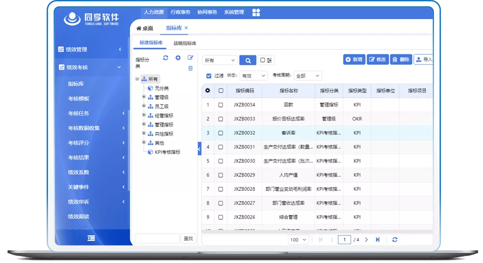Open the 考核周期 全部 dropdown
The image size is (483, 263).
tap(308, 76)
